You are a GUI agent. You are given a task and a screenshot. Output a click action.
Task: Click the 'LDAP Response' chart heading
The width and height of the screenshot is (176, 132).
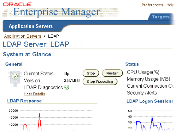[24, 101]
